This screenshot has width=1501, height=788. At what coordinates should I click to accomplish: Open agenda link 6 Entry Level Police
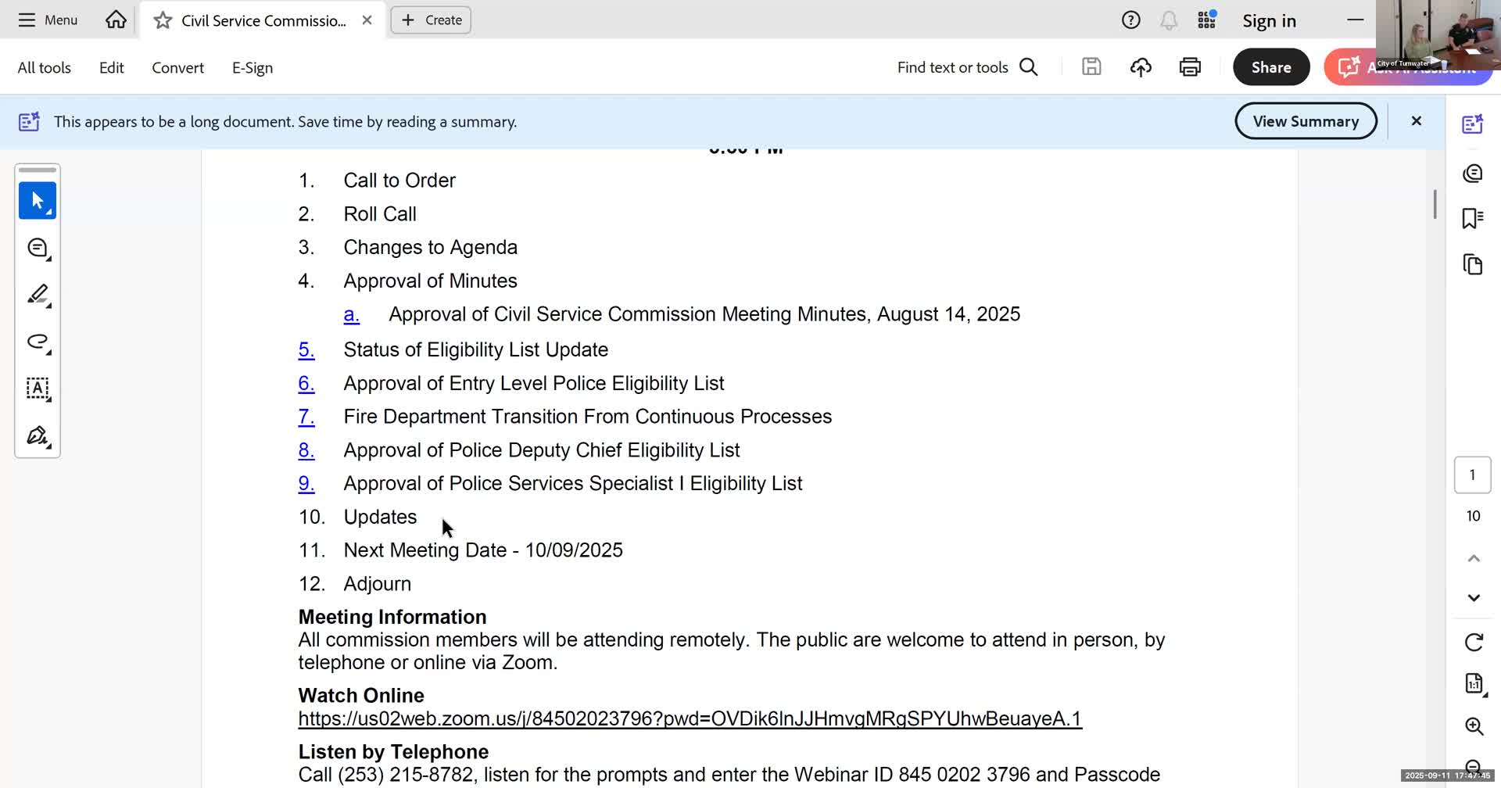click(x=306, y=383)
